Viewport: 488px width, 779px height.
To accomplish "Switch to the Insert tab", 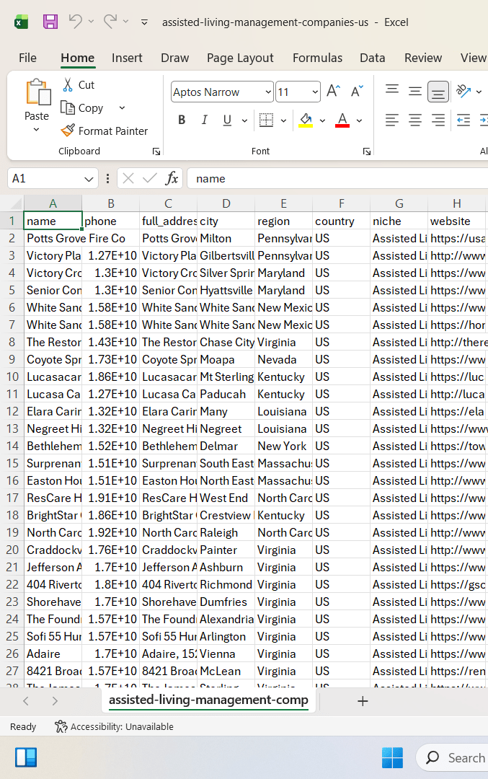I will [127, 58].
